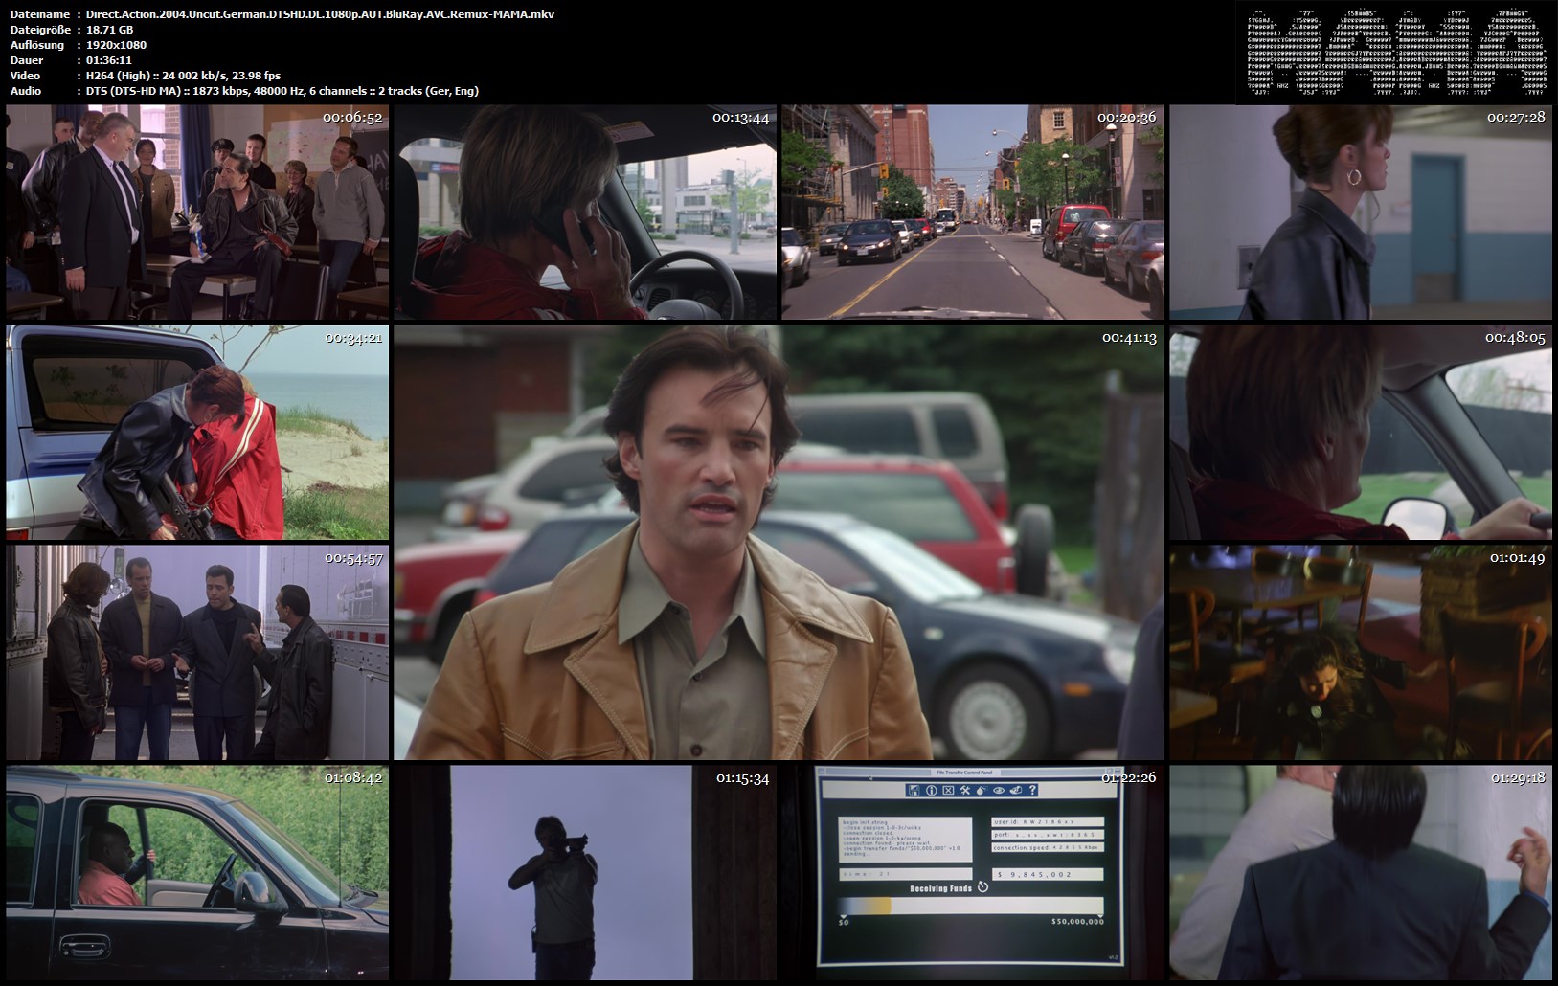Select the H264 video bitrate info line
Image resolution: width=1558 pixels, height=986 pixels.
[183, 76]
